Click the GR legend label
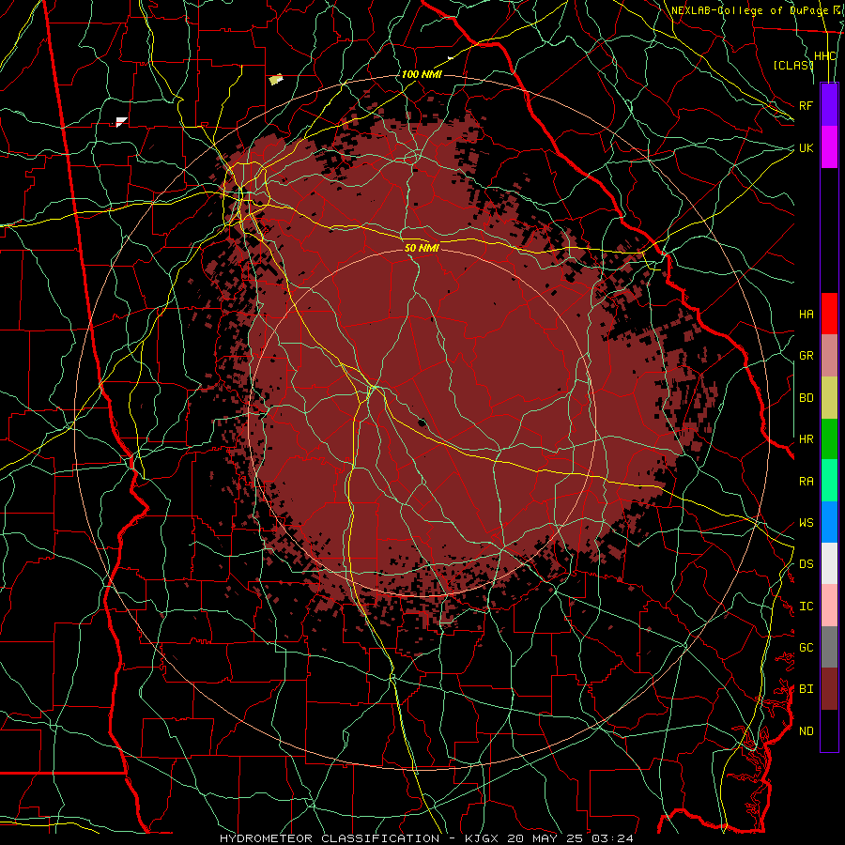This screenshot has width=845, height=845. click(x=806, y=356)
